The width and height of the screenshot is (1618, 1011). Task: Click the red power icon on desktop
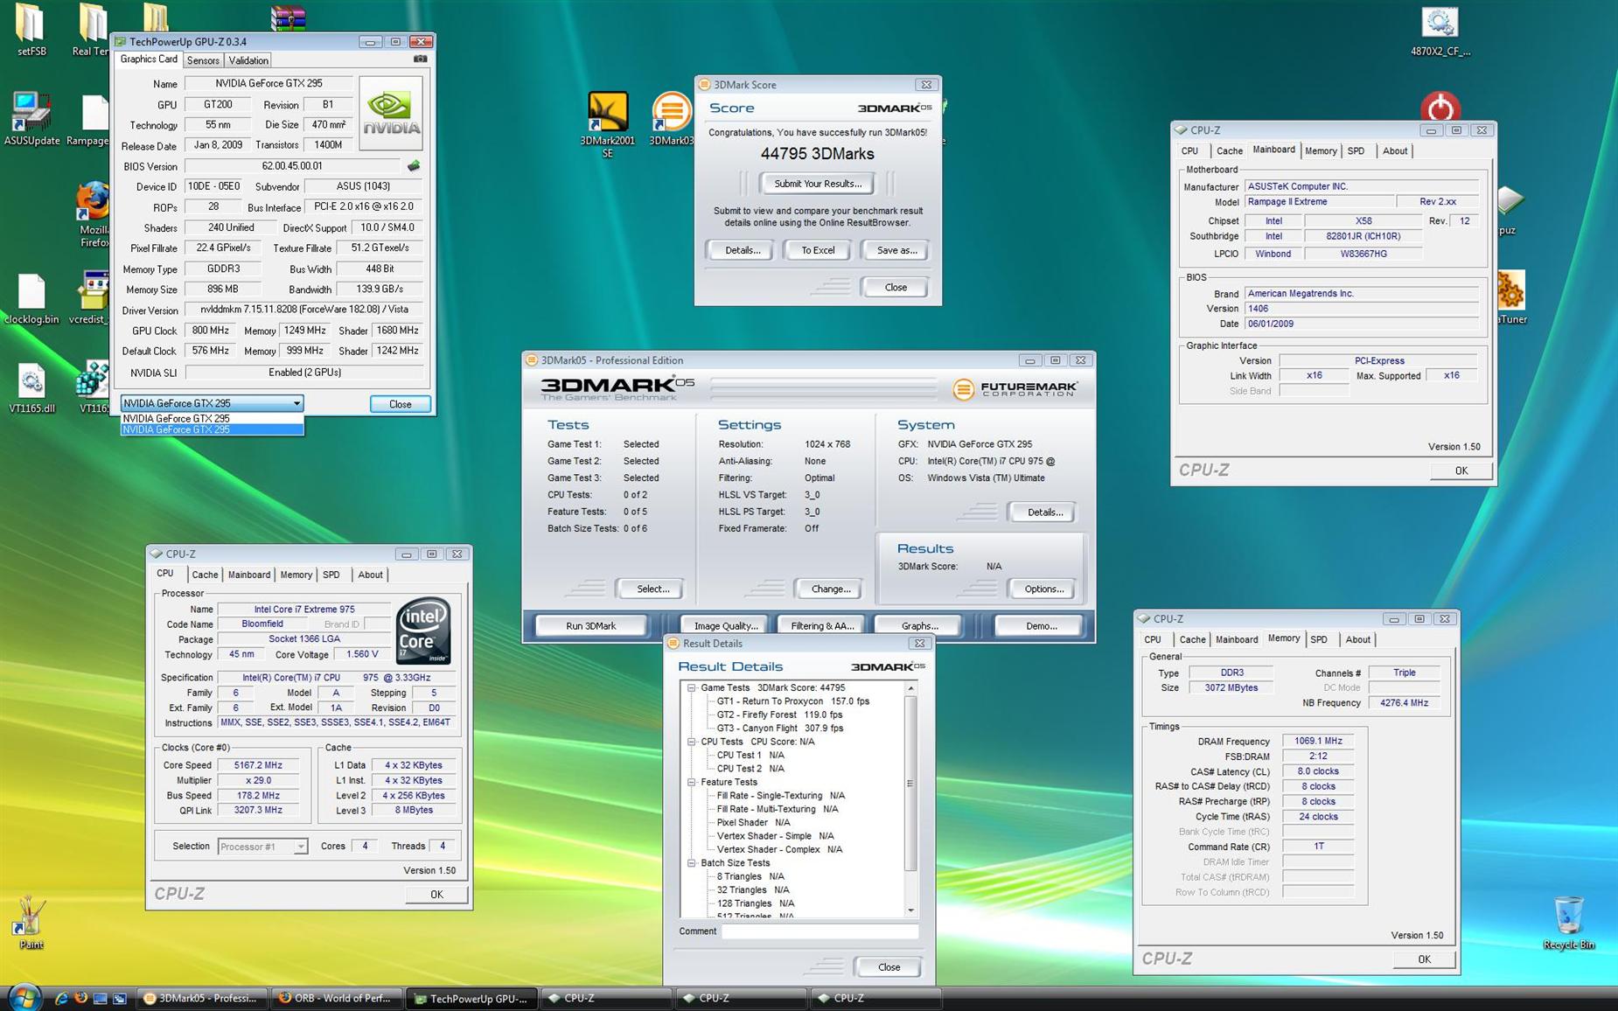click(1440, 108)
